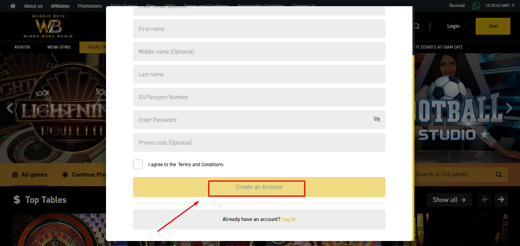
Task: Switch to the WENA SPINS tab
Action: pos(59,47)
